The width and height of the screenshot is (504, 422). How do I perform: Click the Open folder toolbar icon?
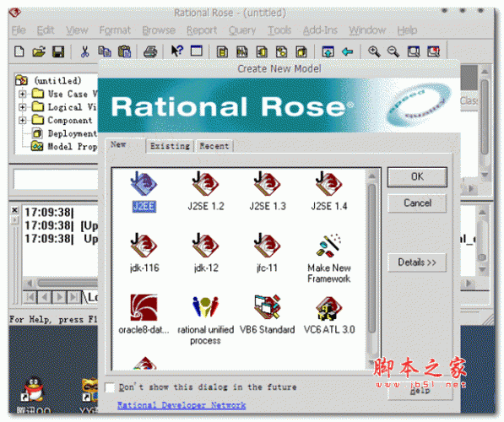[x=39, y=51]
